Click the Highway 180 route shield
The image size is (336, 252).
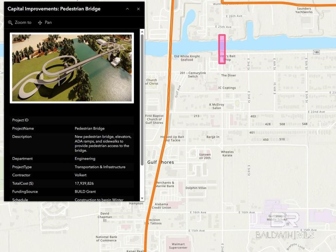316,52
